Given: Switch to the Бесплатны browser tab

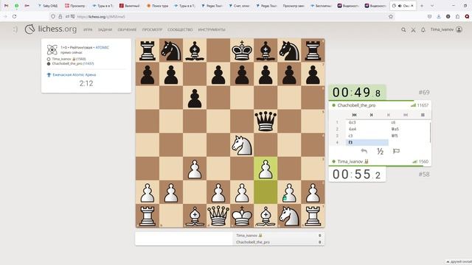Looking at the screenshot, I should pos(322,6).
